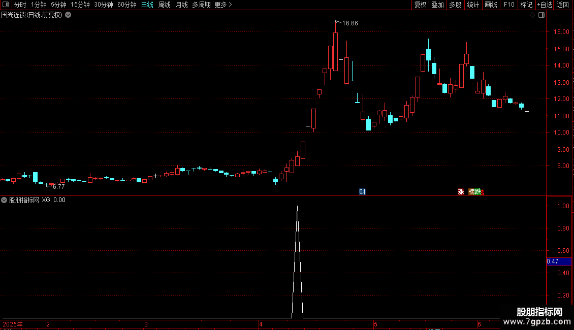Click the XG: 0.00 indicator readout
The height and width of the screenshot is (330, 574).
point(53,200)
